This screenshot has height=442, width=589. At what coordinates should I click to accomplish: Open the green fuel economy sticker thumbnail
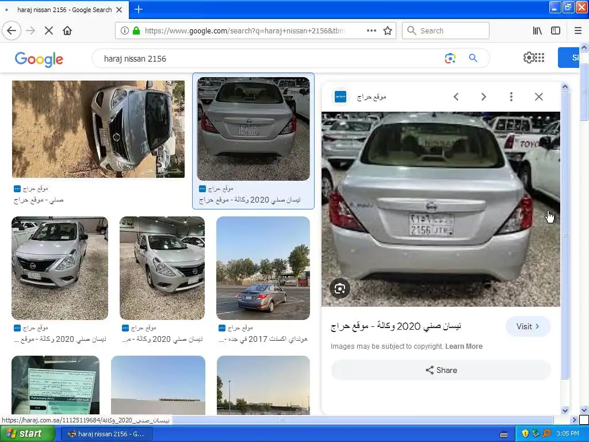[56, 385]
